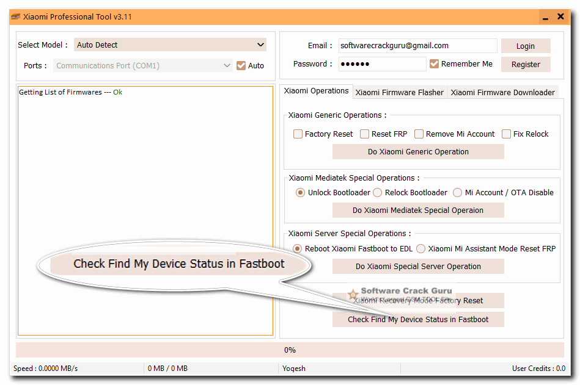Click the Speed : 0.0000 MB/s status
The width and height of the screenshot is (580, 385).
45,369
